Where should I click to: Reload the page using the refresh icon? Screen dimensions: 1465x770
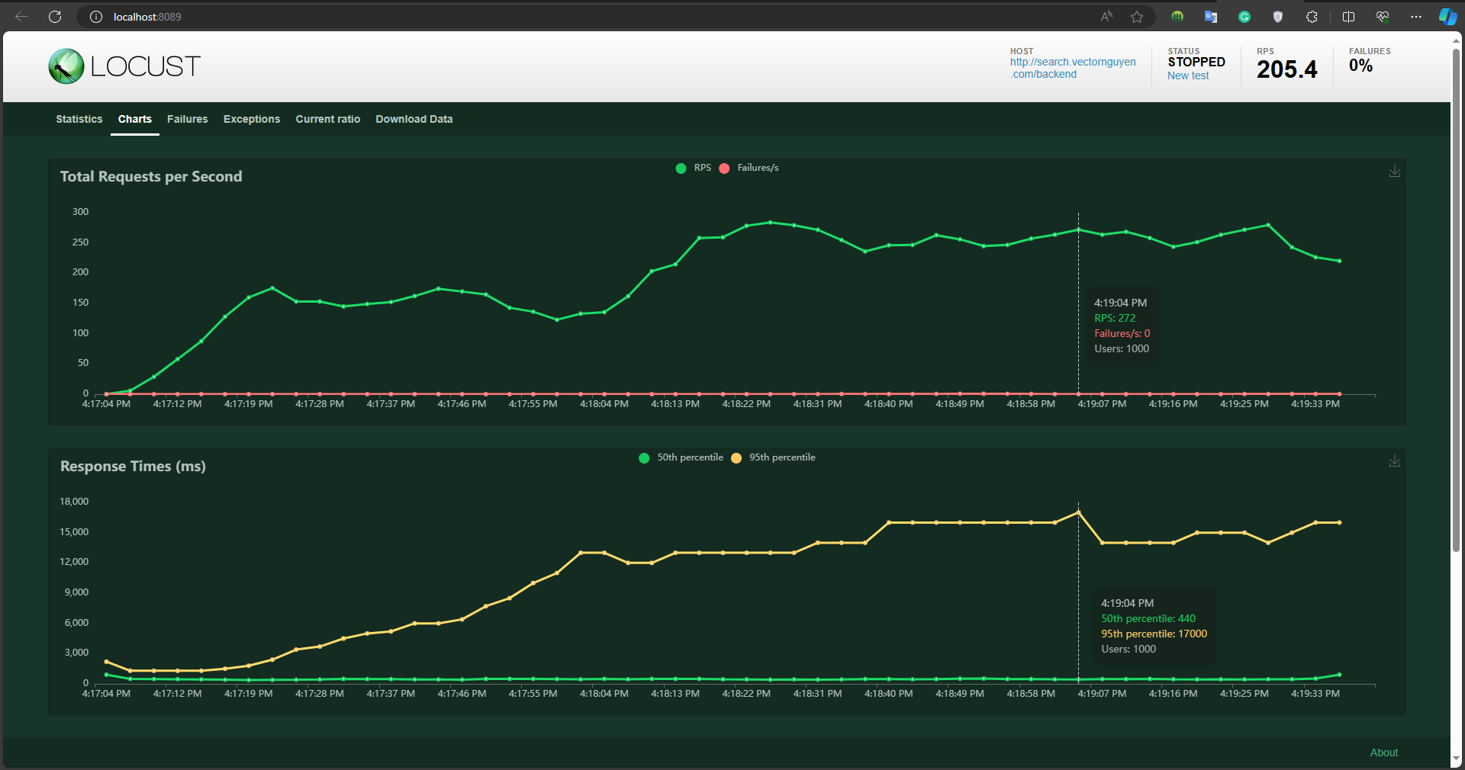(x=55, y=17)
